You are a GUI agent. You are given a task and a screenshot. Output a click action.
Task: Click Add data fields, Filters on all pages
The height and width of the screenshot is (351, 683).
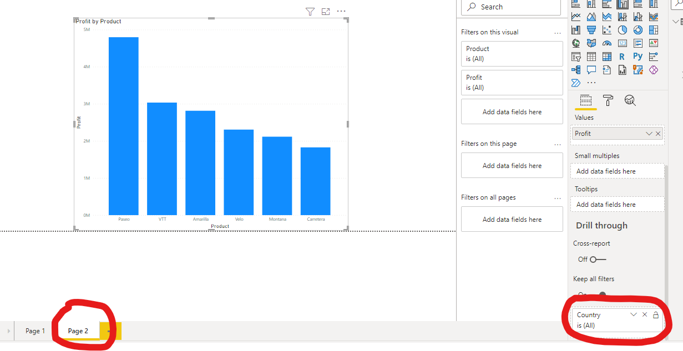[x=512, y=220]
